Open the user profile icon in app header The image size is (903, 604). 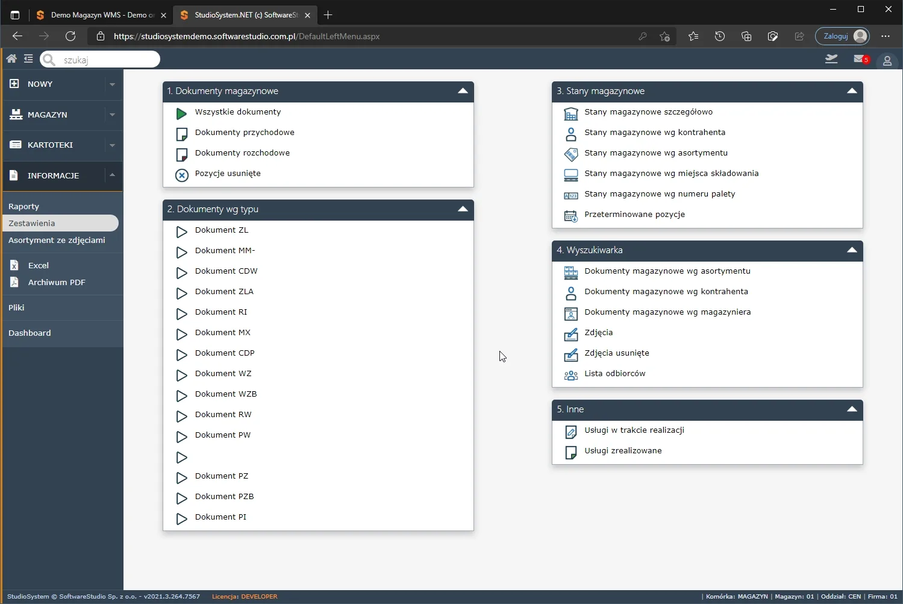[x=887, y=60]
